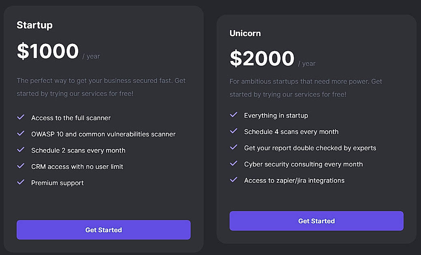
Task: Click the Unicorn plan description text
Action: click(x=306, y=88)
